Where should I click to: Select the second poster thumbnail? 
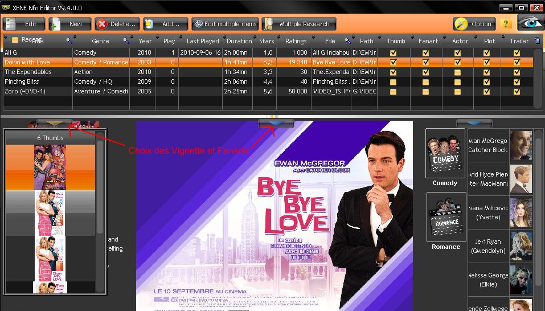(x=50, y=214)
